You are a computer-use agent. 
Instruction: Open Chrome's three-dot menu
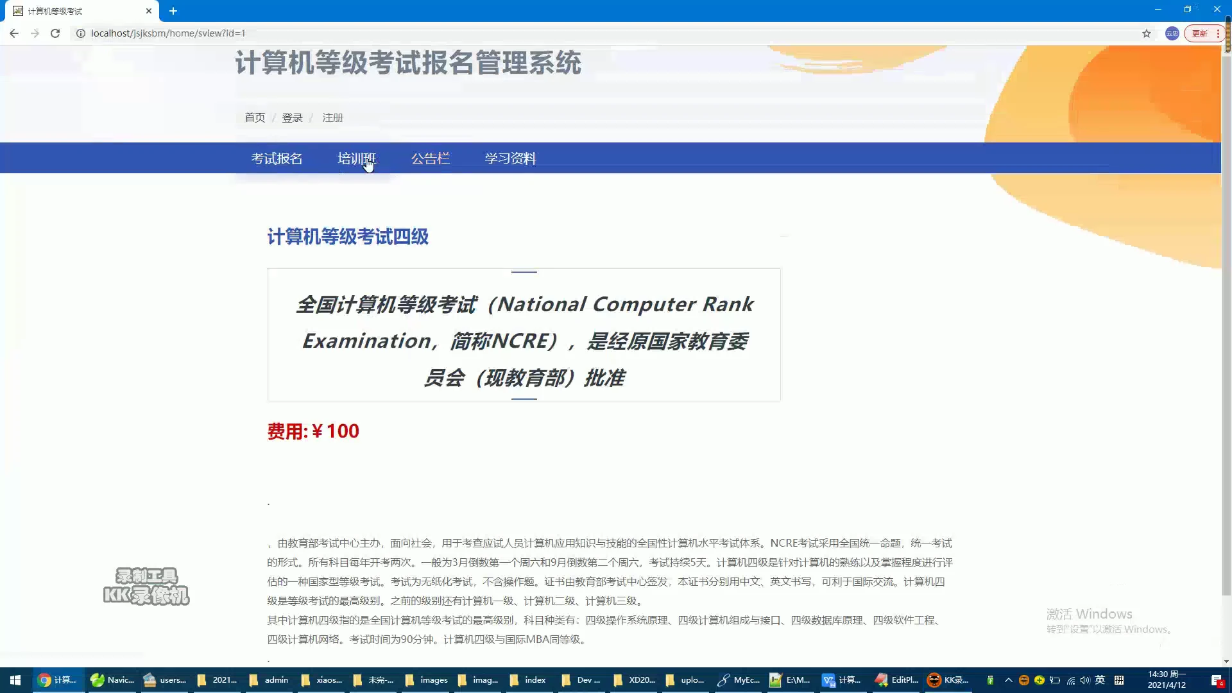[x=1217, y=33]
